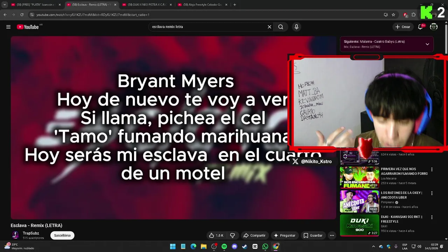Open more actions three-dot menu below video
Screen dimensions: 448x252
click(x=332, y=236)
